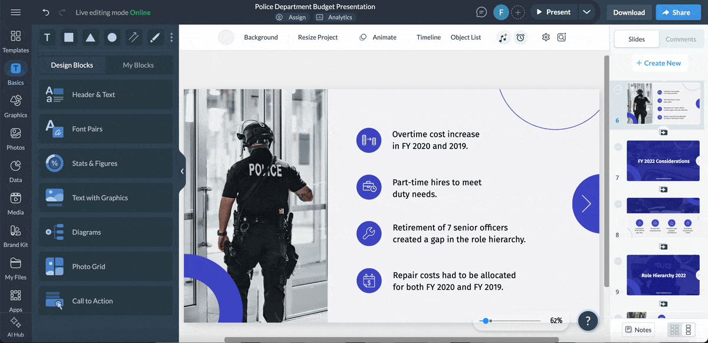Click the Share button
Viewport: 708px width, 343px height.
(x=677, y=12)
